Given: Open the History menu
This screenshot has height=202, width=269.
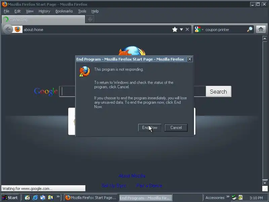Looking at the screenshot, I should tap(44, 11).
